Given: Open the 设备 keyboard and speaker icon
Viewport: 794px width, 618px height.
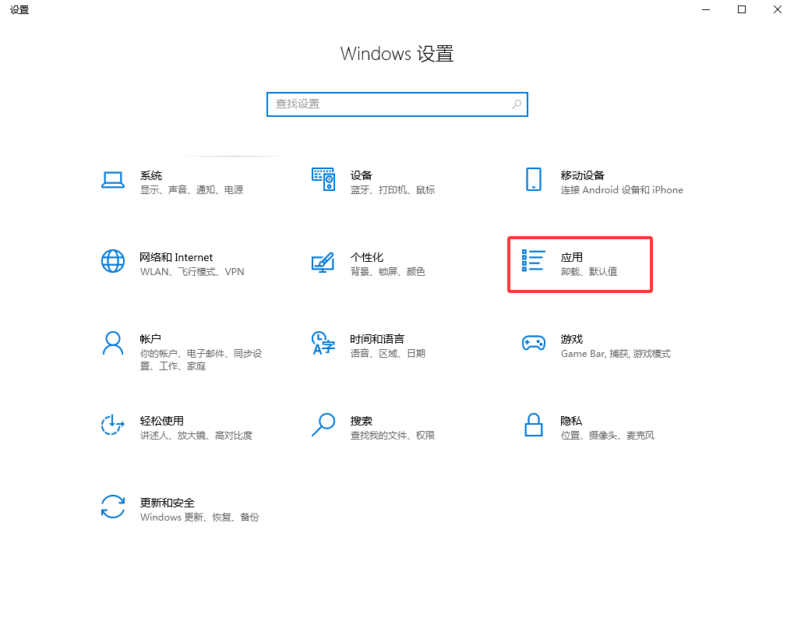Looking at the screenshot, I should pos(323,179).
